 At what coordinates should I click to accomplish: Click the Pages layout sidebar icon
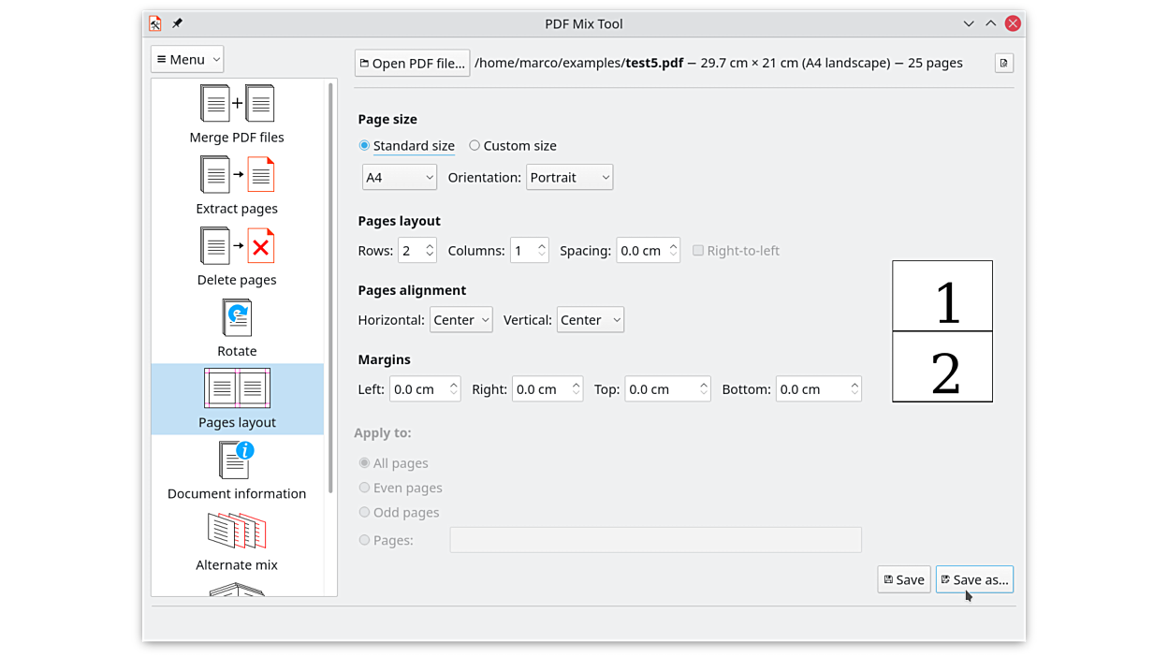pos(237,389)
